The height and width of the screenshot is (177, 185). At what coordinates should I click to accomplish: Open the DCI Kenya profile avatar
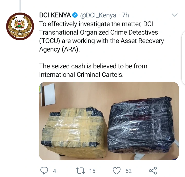coord(20,26)
